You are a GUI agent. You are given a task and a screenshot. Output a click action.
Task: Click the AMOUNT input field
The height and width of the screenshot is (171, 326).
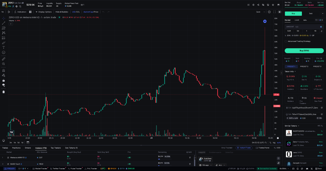pos(304,27)
